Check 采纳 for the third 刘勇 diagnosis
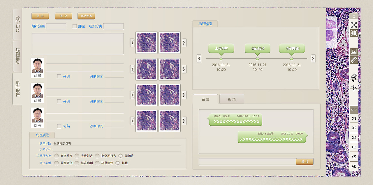The image size is (373, 185). tap(59, 126)
